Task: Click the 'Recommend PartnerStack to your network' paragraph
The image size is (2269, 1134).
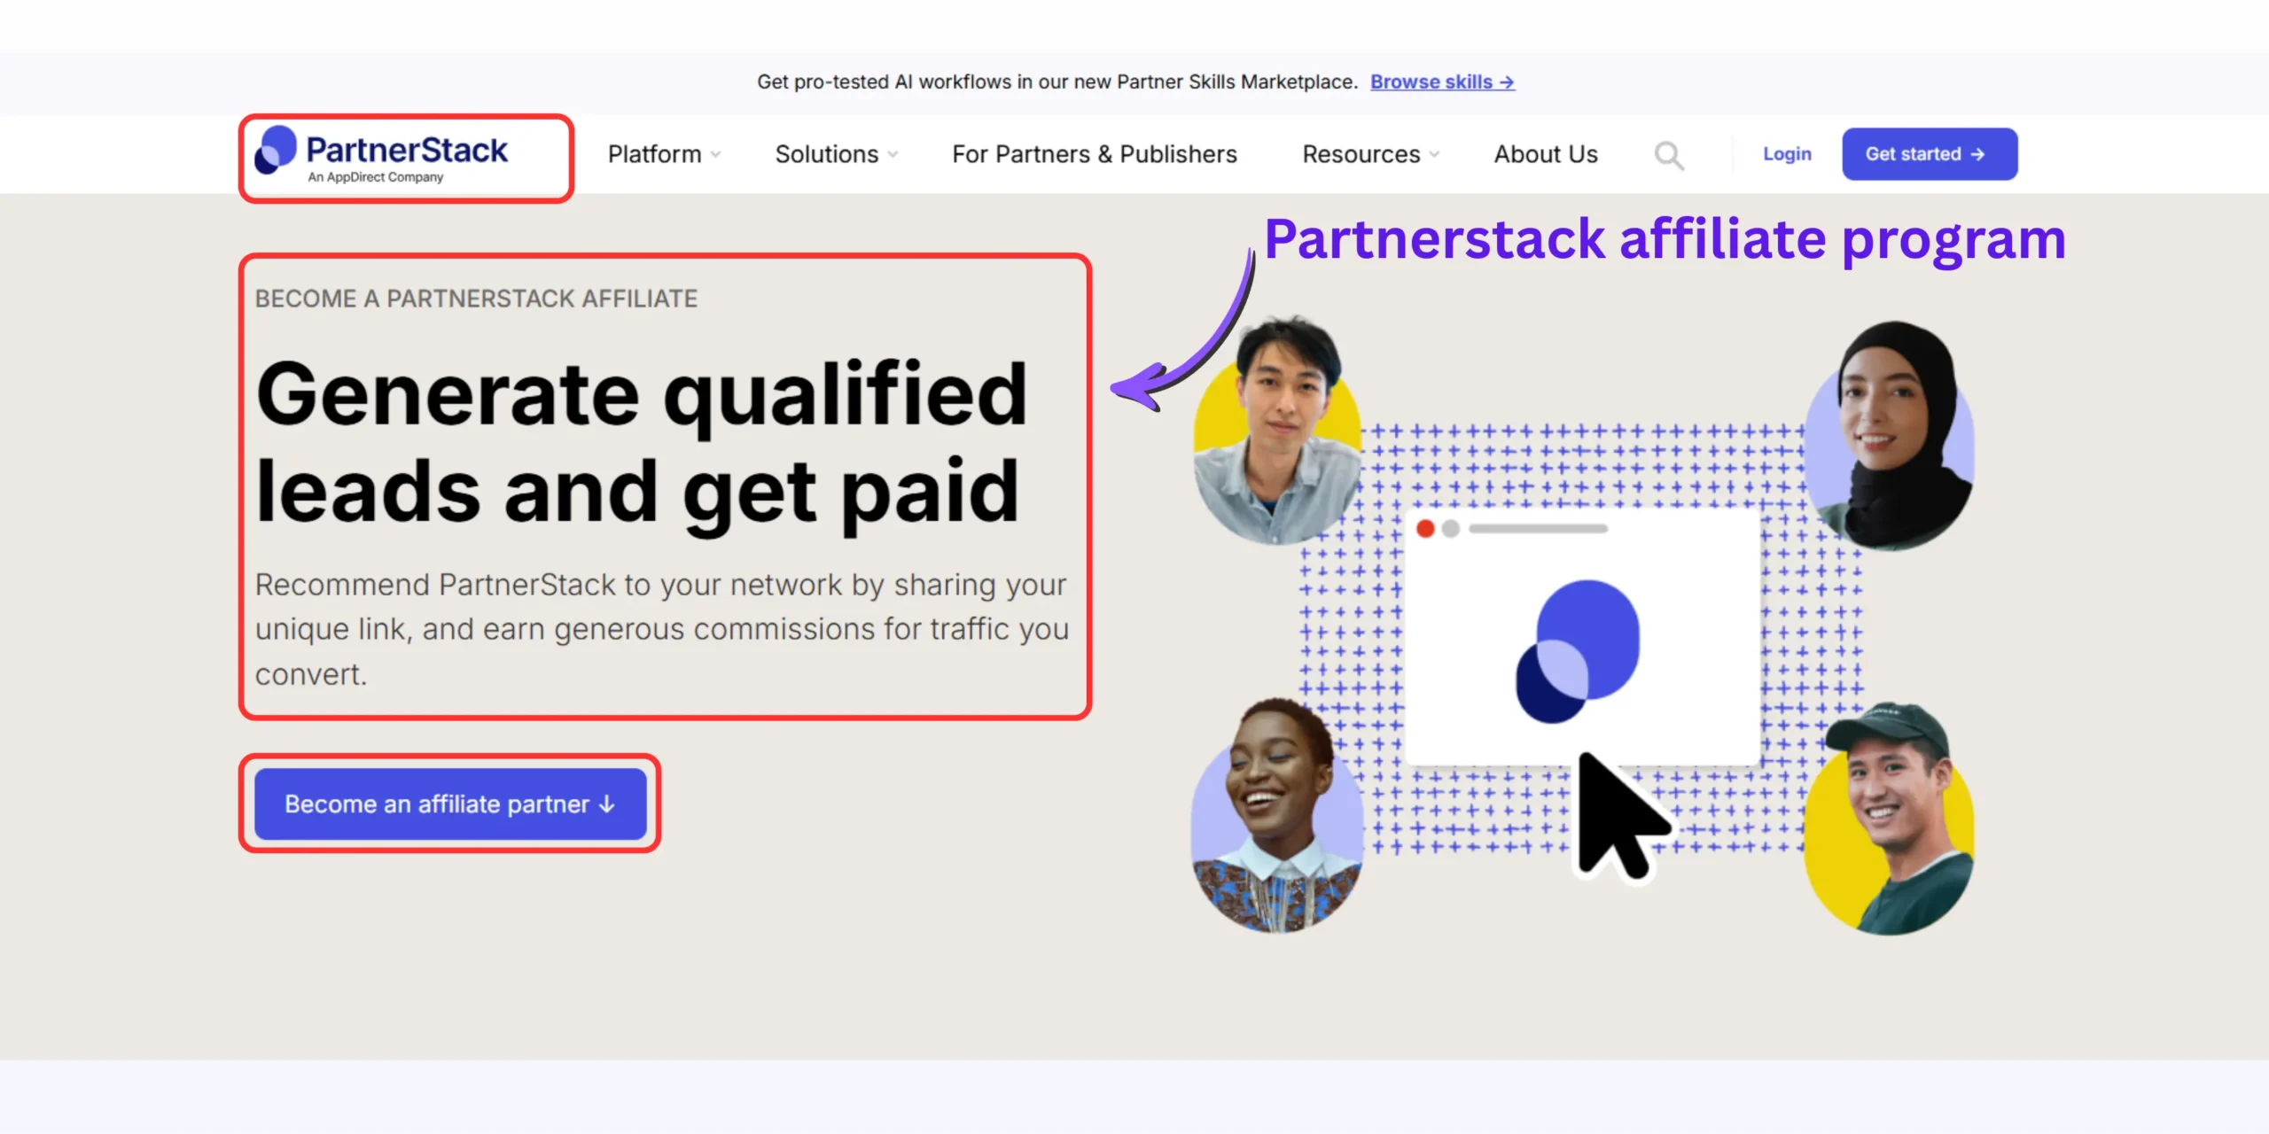Action: pos(662,629)
